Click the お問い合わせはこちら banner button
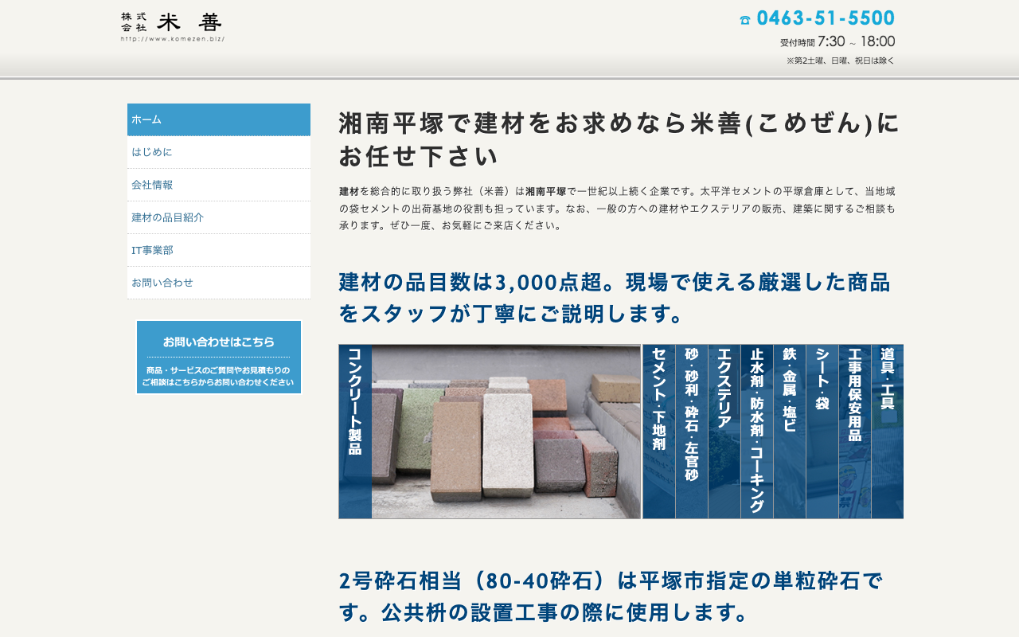The image size is (1019, 637). point(219,358)
